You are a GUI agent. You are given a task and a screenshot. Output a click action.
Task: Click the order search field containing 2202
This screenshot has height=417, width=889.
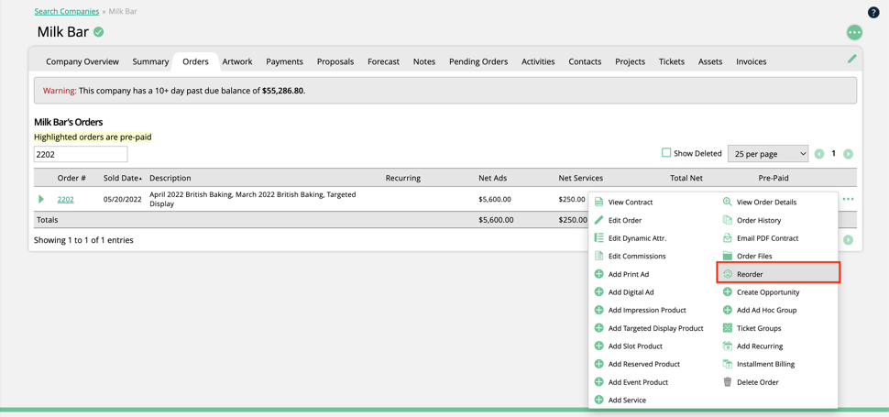(81, 154)
